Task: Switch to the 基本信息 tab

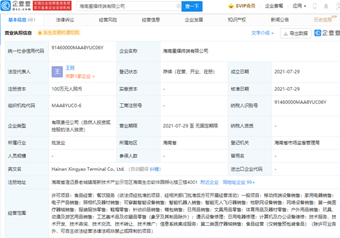Action: (22, 20)
